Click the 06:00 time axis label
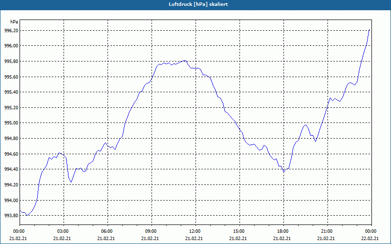Viewport: 391px width, 244px height. 108,231
